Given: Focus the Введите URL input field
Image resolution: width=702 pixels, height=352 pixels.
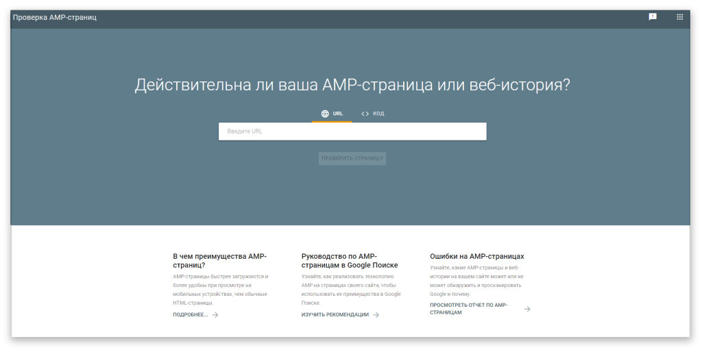Looking at the screenshot, I should point(352,131).
